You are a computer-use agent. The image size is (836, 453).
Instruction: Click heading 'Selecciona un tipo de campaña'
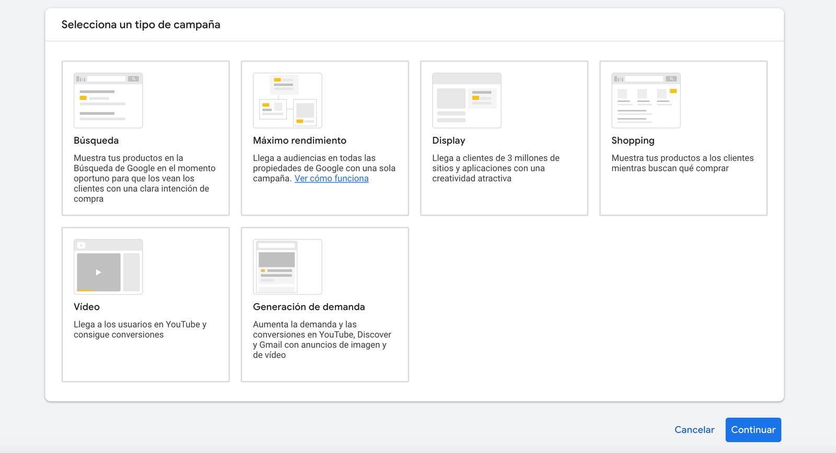click(141, 25)
